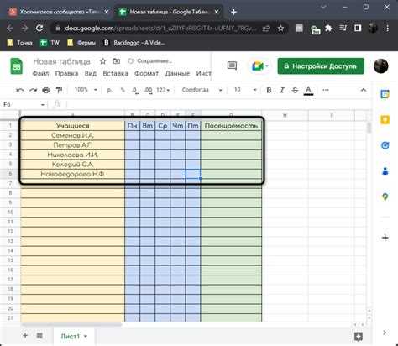The image size is (398, 346).
Task: Open the font size 10 dropdown
Action: click(x=245, y=90)
